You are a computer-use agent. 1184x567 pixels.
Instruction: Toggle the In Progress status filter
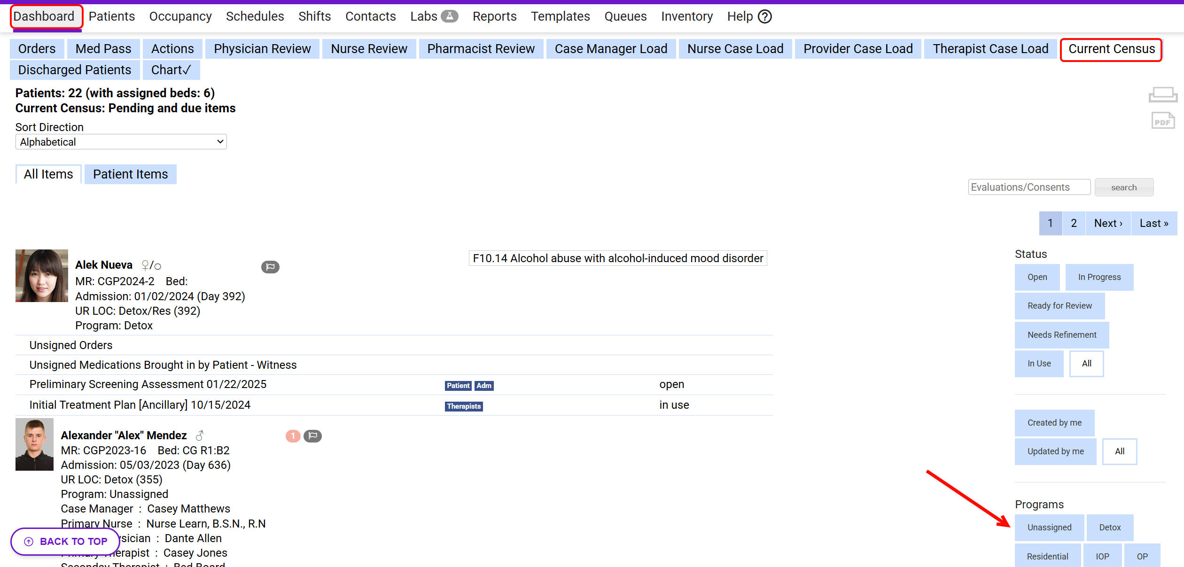click(x=1099, y=277)
